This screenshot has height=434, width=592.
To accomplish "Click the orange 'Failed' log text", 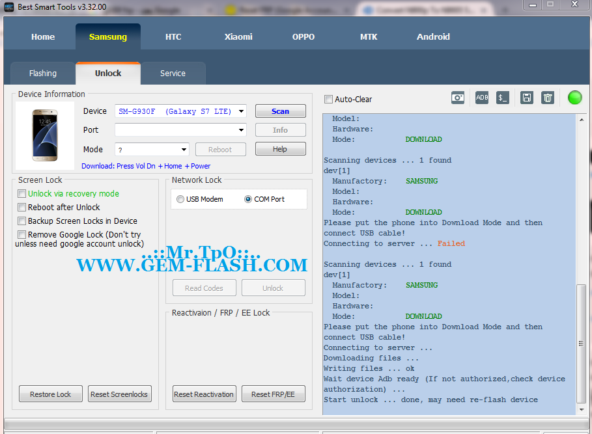I will pyautogui.click(x=451, y=243).
